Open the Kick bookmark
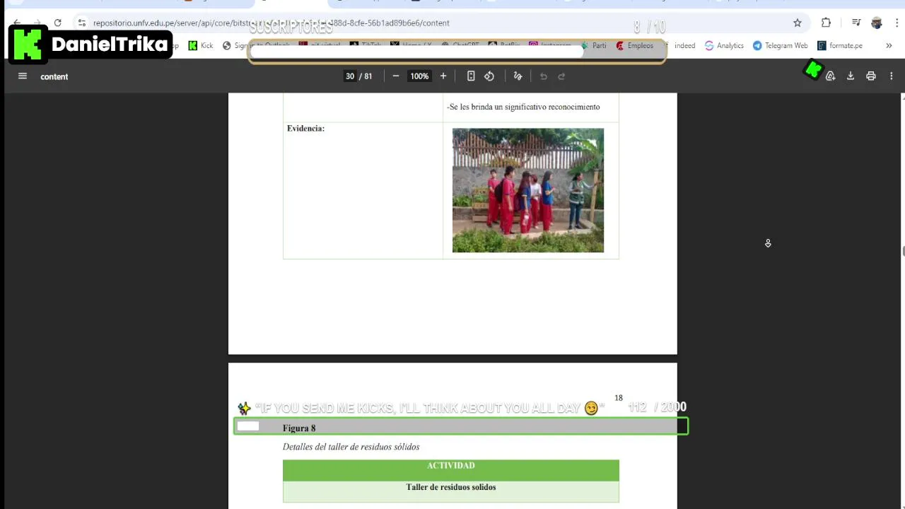The width and height of the screenshot is (905, 509). [x=201, y=45]
